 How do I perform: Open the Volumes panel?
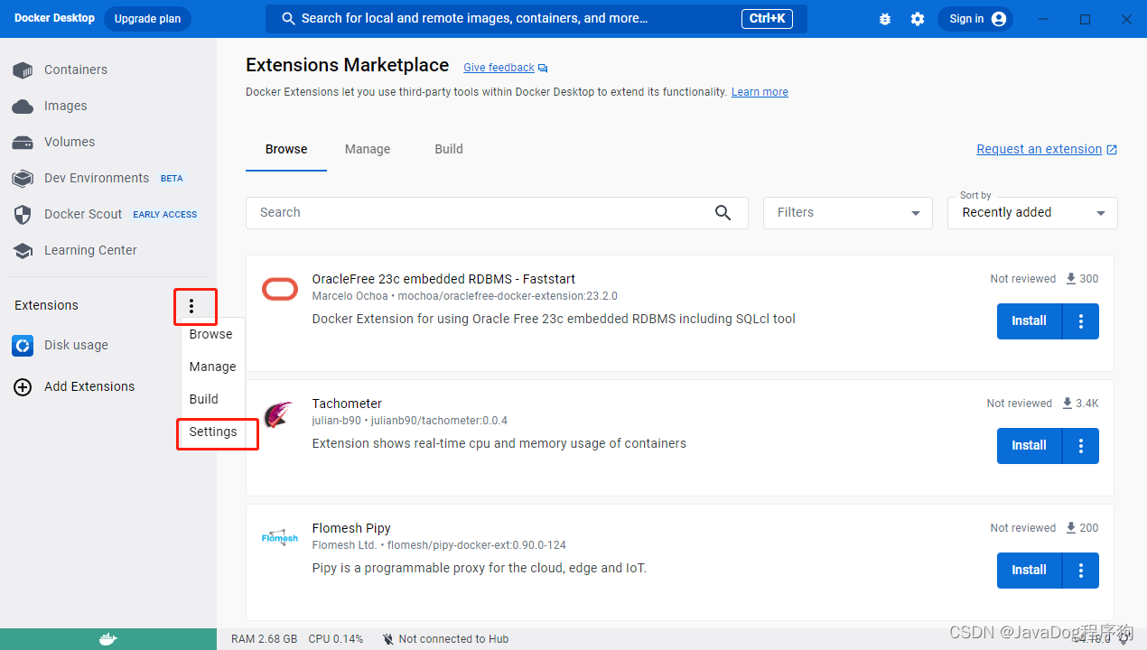coord(69,142)
